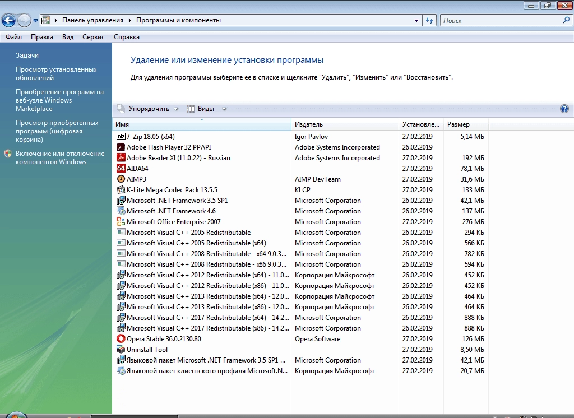Click publisher Opera Software cell
574x418 pixels.
(x=317, y=339)
